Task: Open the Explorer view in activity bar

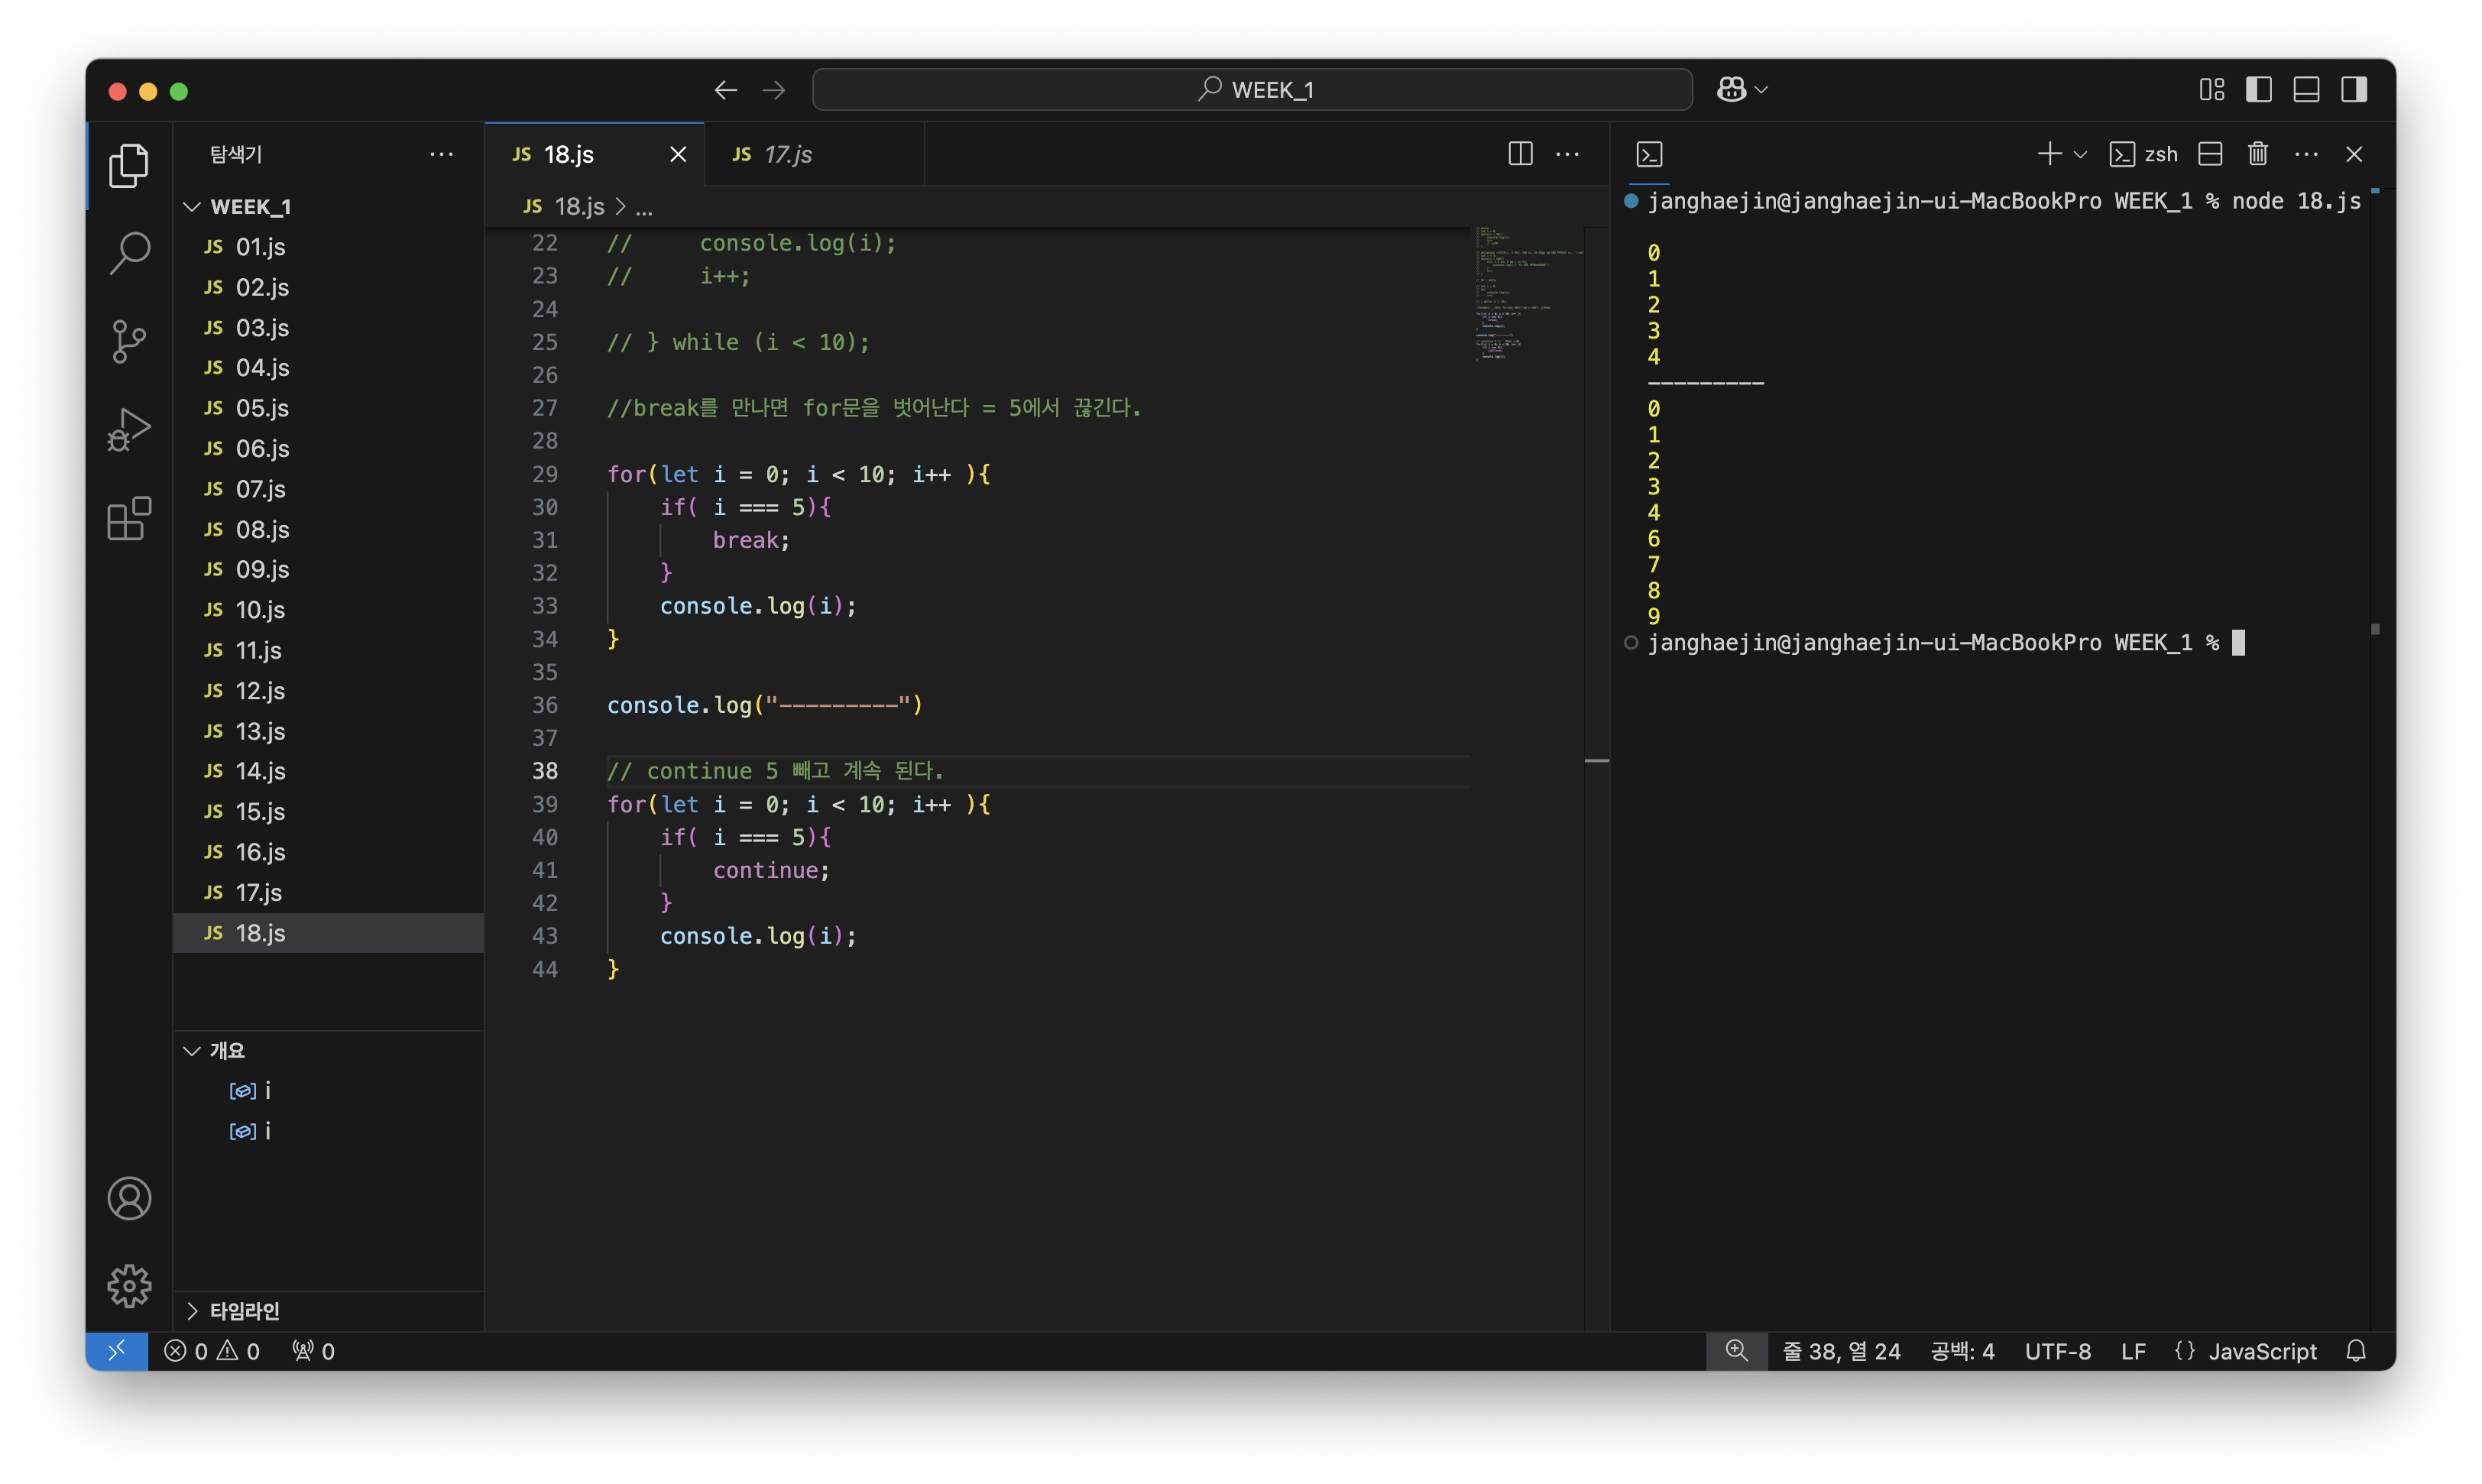Action: coord(129,165)
